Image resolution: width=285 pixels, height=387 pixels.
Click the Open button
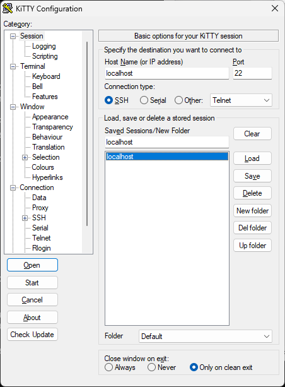click(x=32, y=265)
